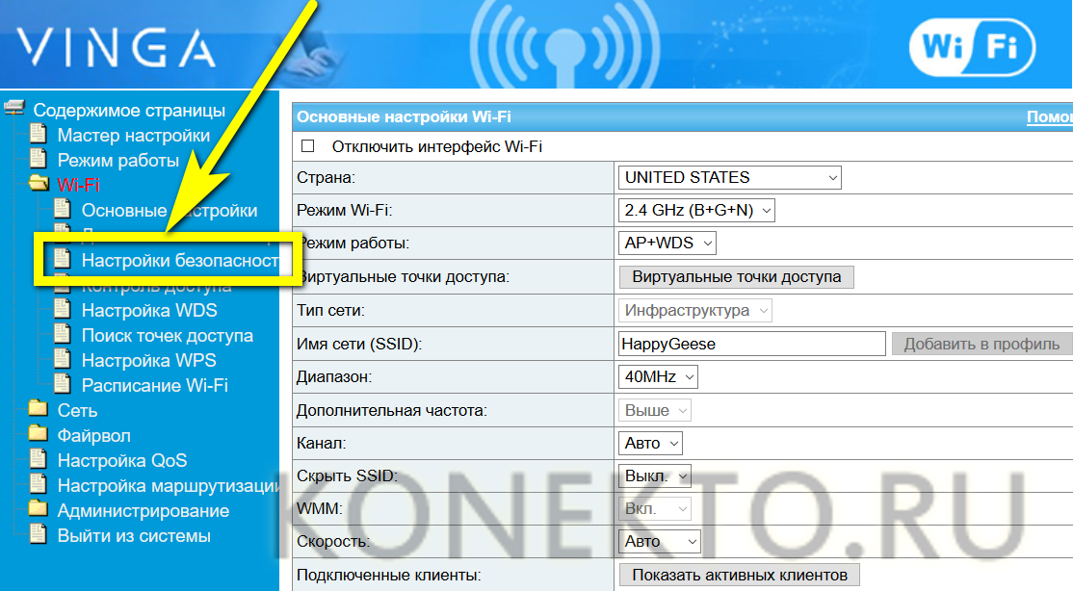Open the Скрыть SSID dropdown (Выкл.)
Screen dimensions: 1073x591
click(x=654, y=476)
